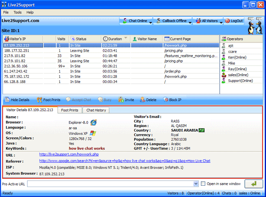Click the Accept Chat speech bubble icon
The height and width of the screenshot is (197, 266).
tap(68, 99)
